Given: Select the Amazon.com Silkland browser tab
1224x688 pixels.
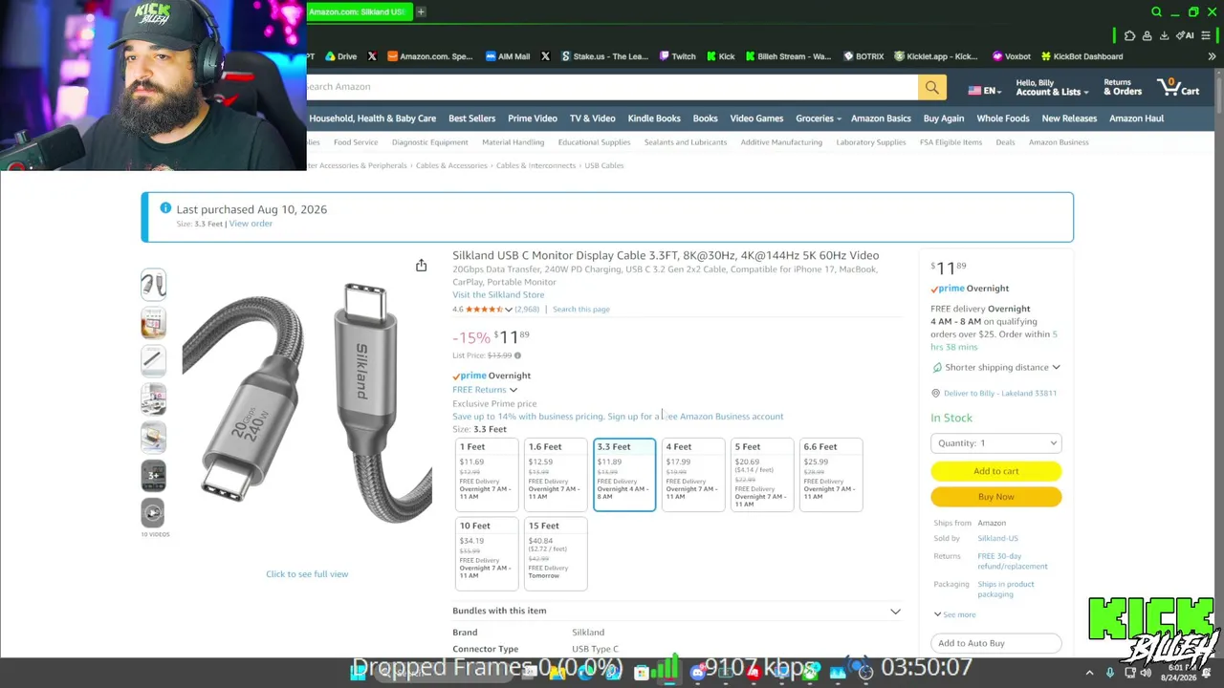Looking at the screenshot, I should pyautogui.click(x=359, y=11).
